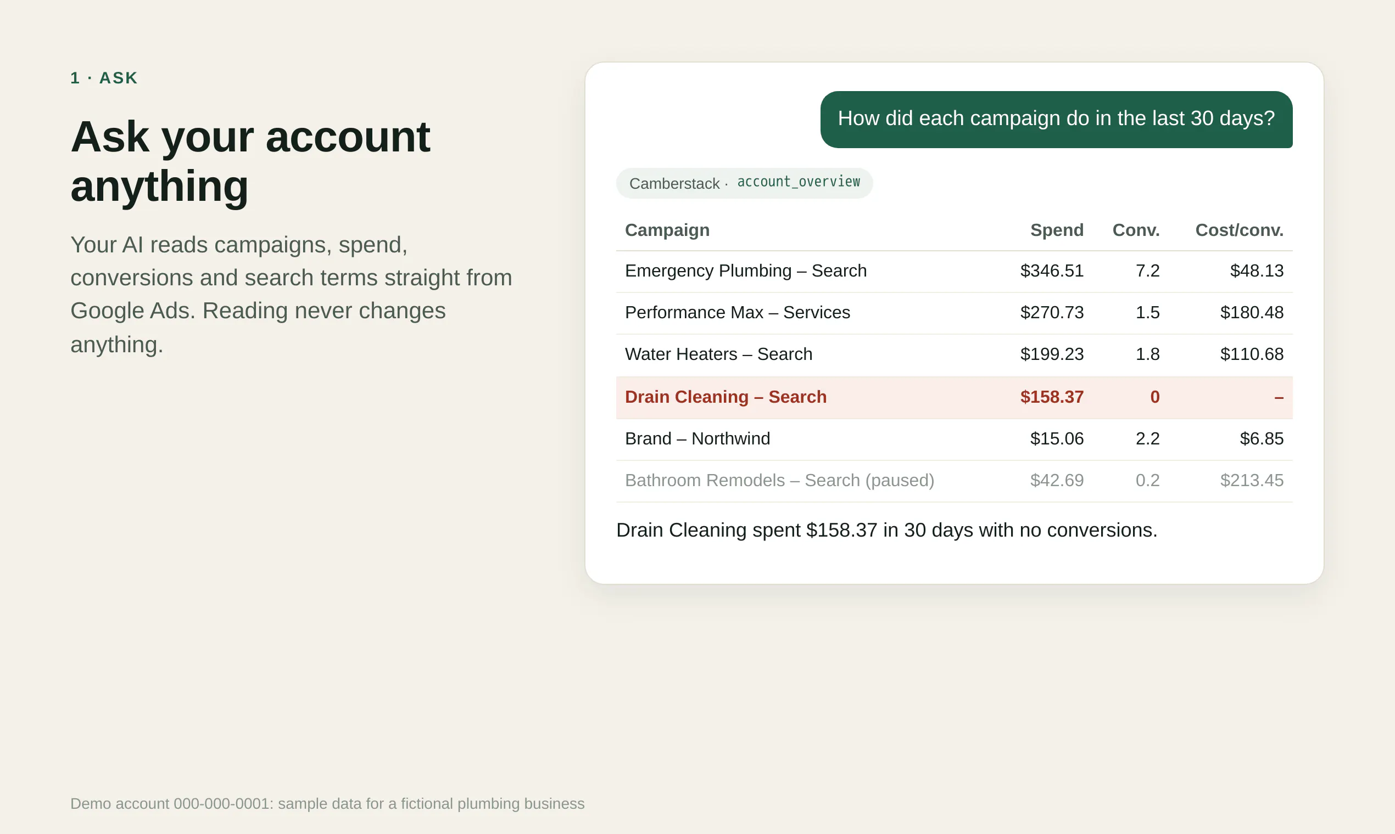Open the highlighted Drain Cleaning – Search row
Screen dimensions: 1395x834
(x=954, y=397)
